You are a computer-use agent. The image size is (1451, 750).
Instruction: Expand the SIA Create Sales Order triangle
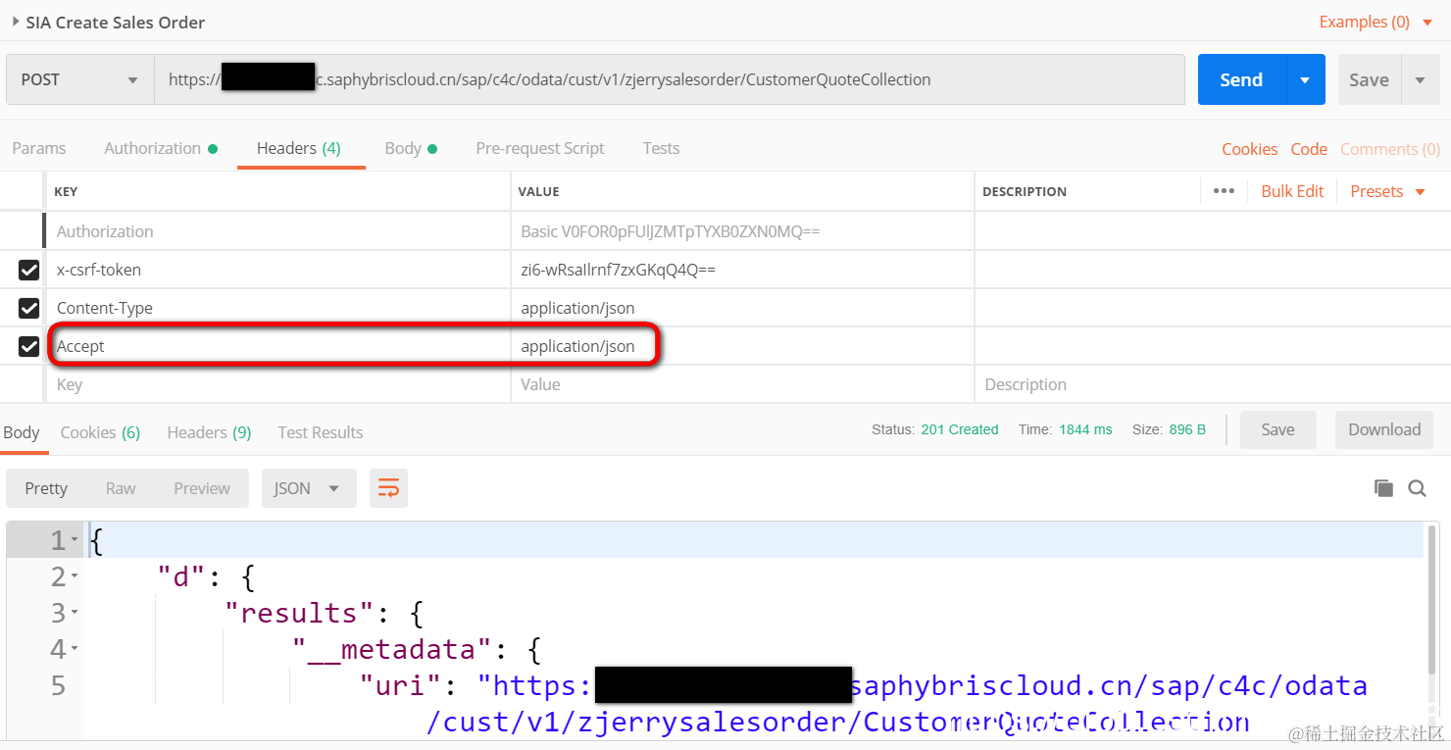[x=16, y=22]
